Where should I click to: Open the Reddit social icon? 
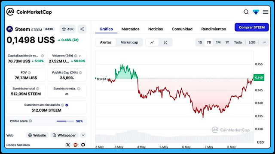click(76, 145)
